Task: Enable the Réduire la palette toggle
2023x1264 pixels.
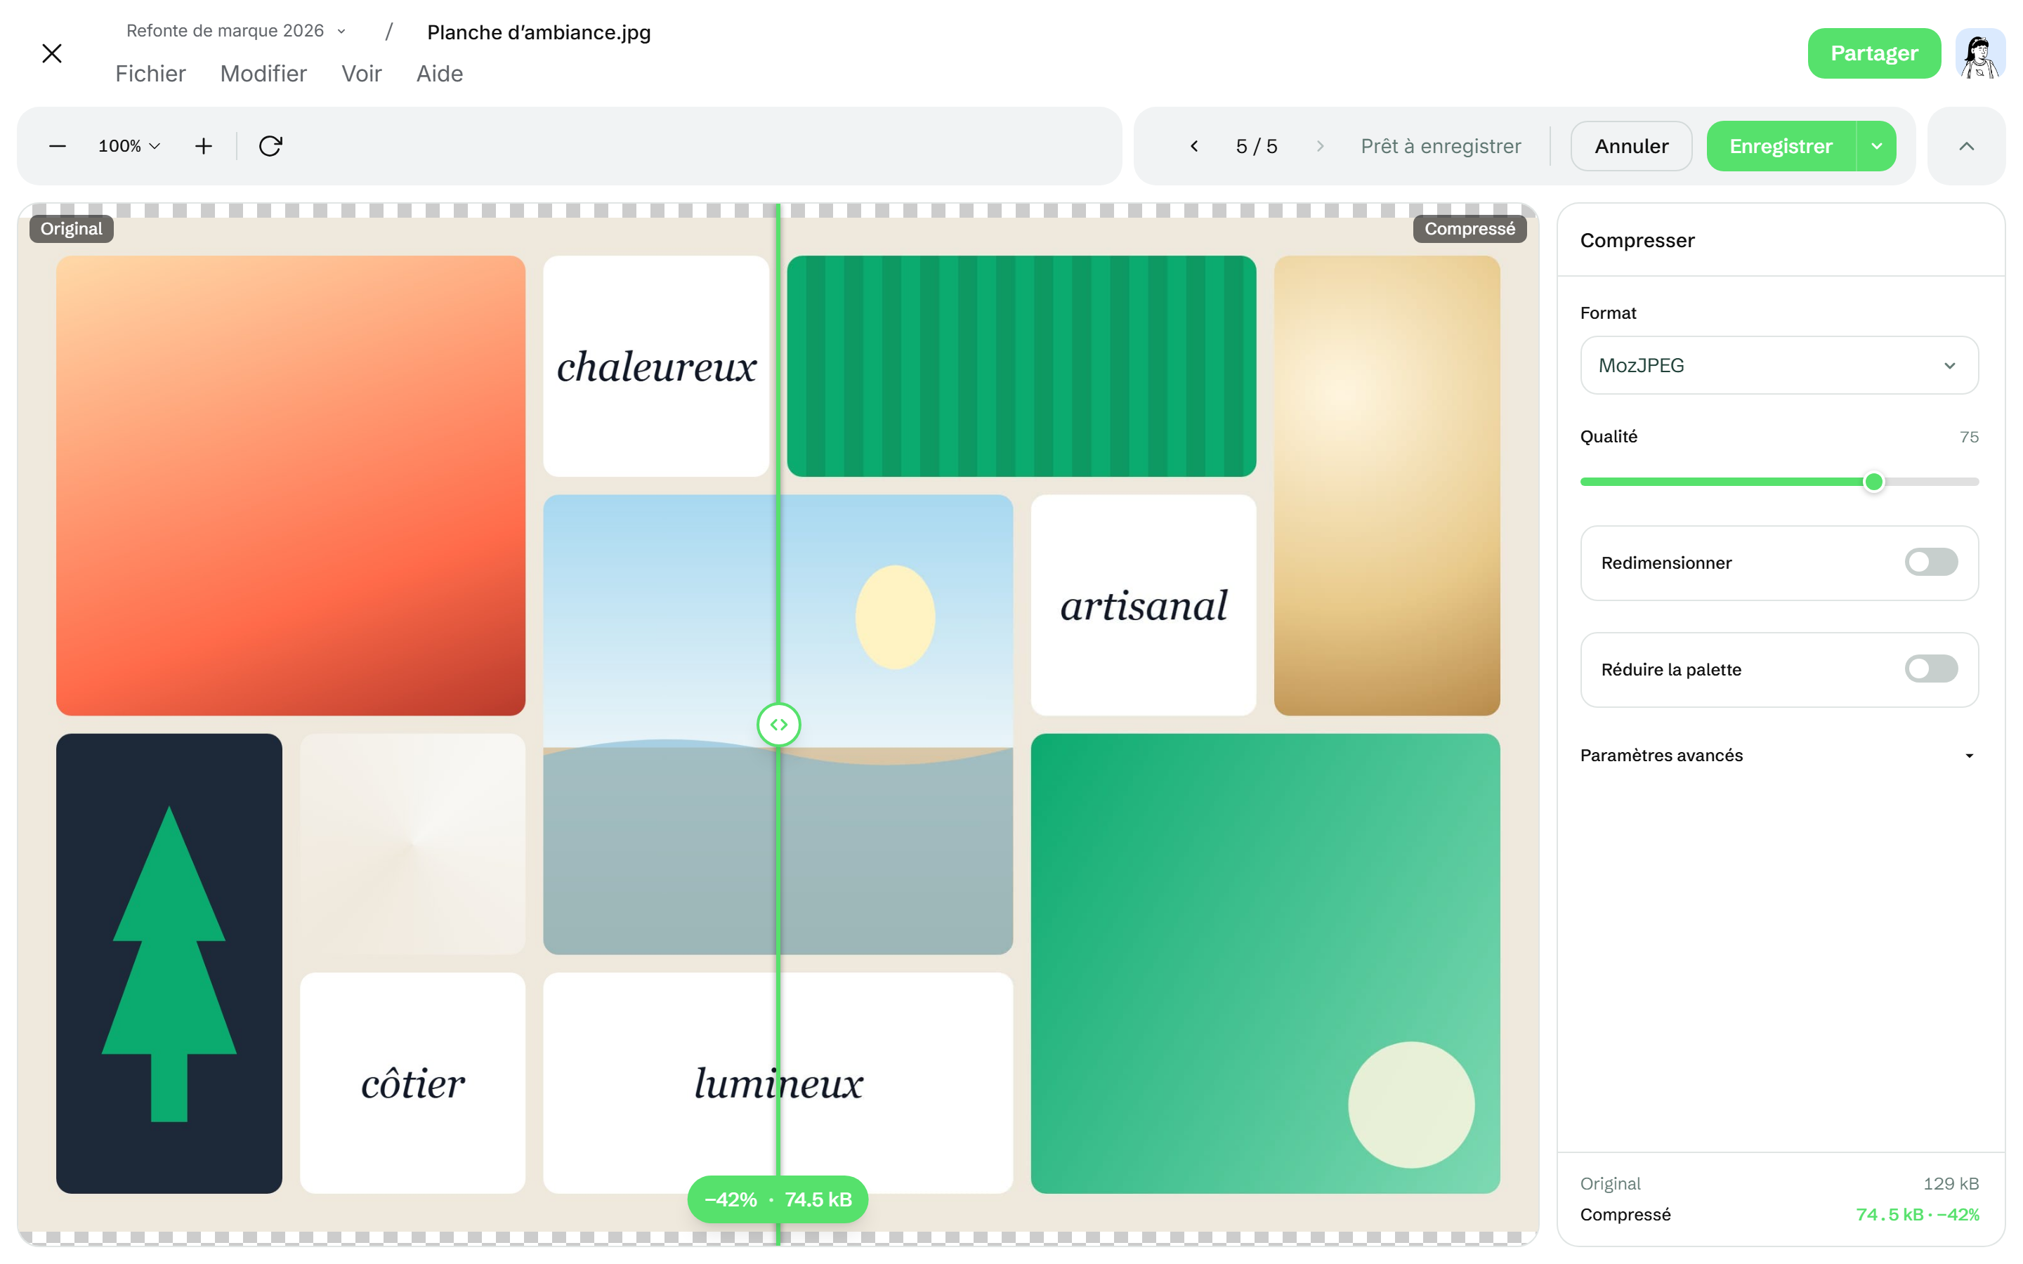Action: (1930, 669)
